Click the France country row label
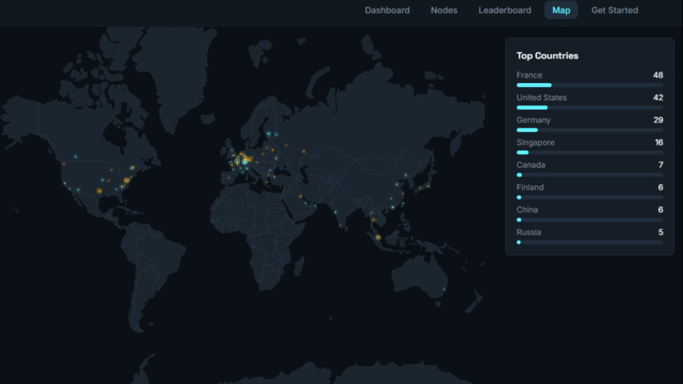This screenshot has width=683, height=384. coord(529,75)
